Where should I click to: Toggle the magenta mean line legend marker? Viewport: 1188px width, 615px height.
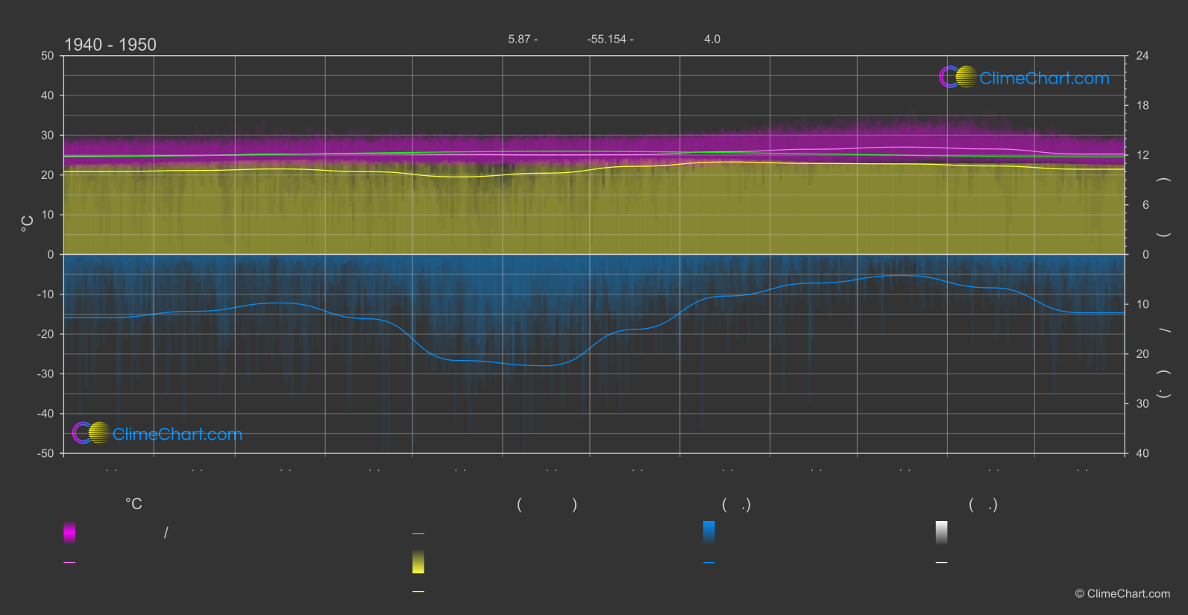[x=69, y=563]
